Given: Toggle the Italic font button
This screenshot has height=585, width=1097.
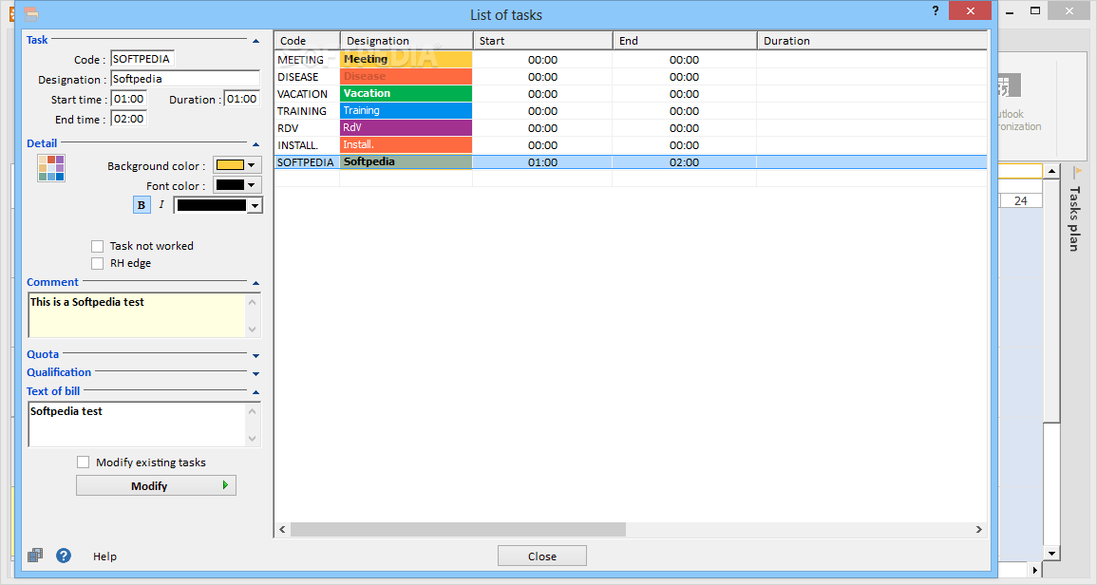Looking at the screenshot, I should (161, 204).
